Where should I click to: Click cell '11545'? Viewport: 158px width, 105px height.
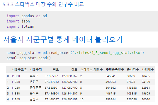(x=16, y=99)
